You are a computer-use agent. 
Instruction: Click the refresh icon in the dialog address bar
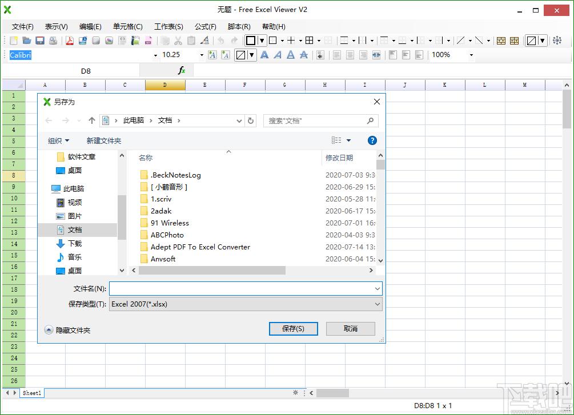click(251, 120)
